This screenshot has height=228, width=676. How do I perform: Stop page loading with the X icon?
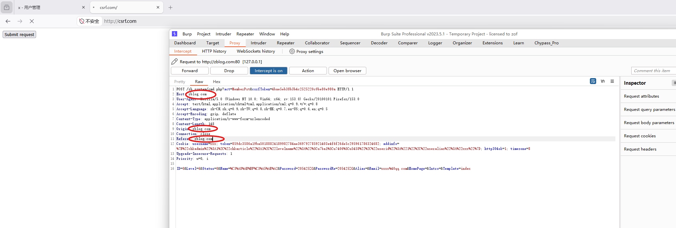point(32,21)
